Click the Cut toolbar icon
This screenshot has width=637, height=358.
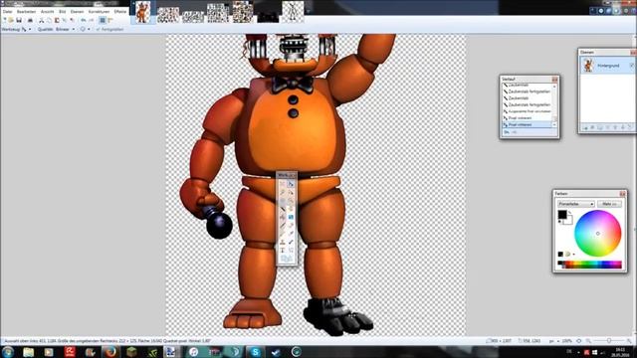click(x=42, y=20)
